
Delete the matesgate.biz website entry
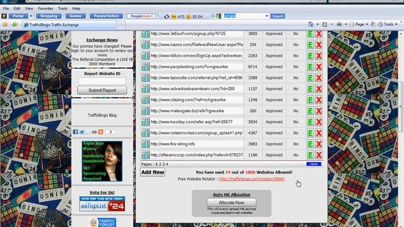tap(319, 111)
